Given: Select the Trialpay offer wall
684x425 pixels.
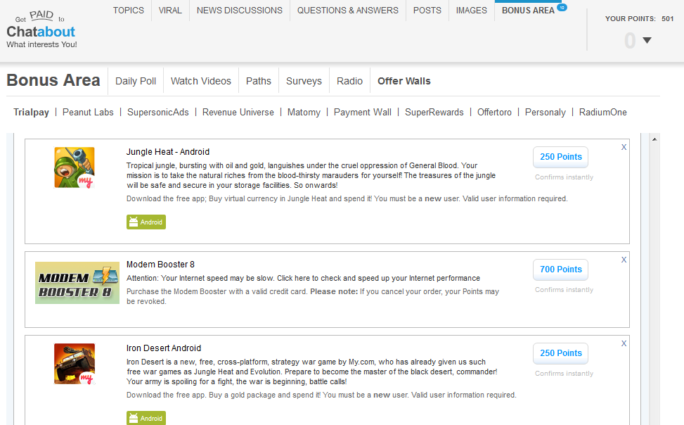Looking at the screenshot, I should 31,113.
